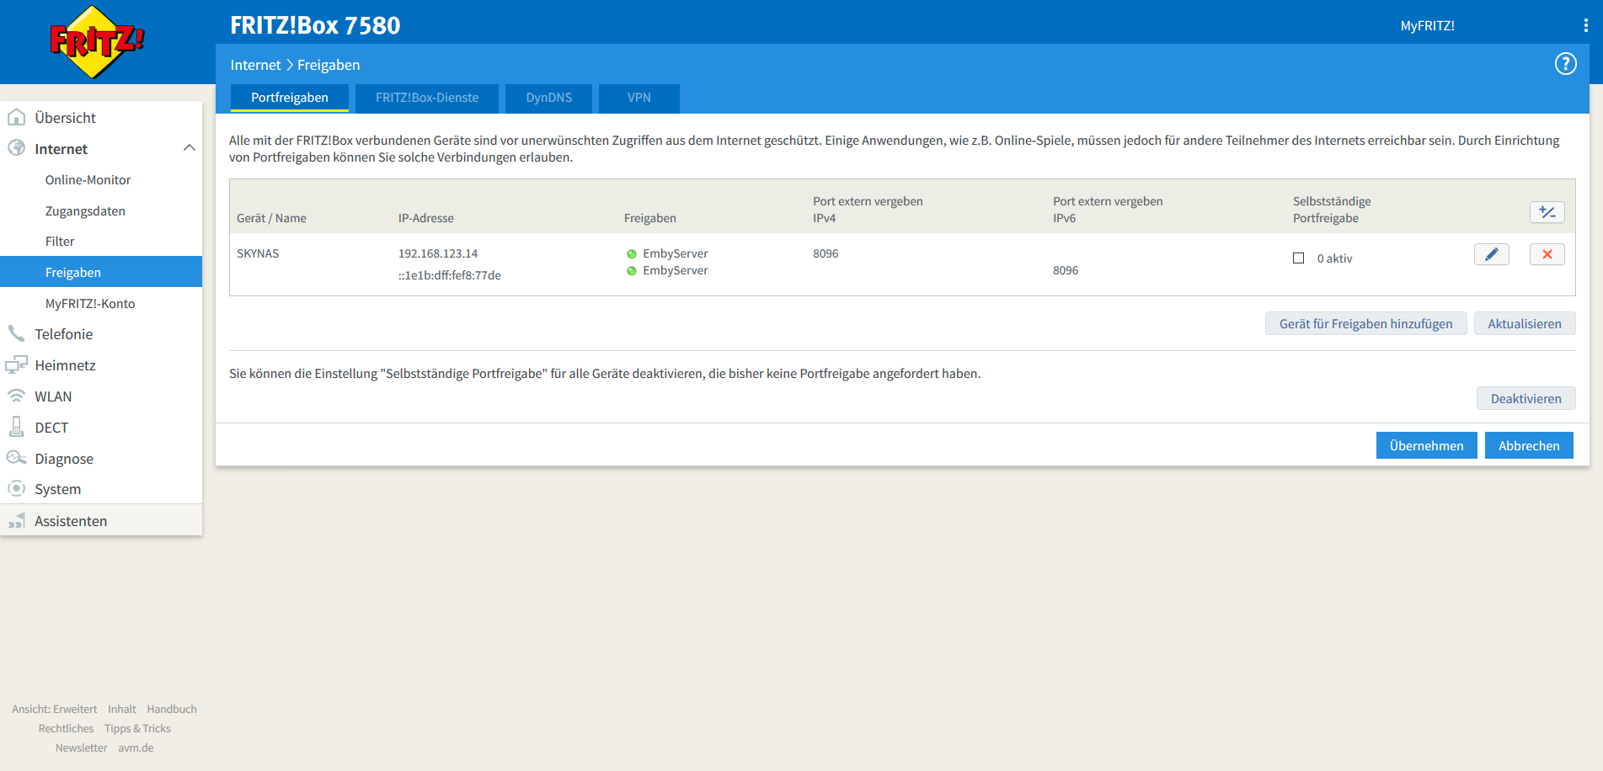Click the FRITZ! logo
This screenshot has width=1603, height=771.
pos(97,42)
